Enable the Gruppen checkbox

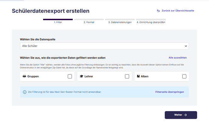click(x=70, y=76)
